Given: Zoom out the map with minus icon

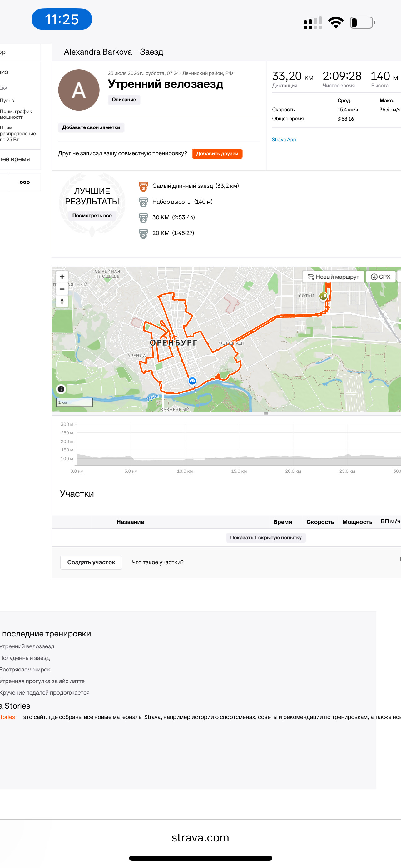Looking at the screenshot, I should coord(62,289).
